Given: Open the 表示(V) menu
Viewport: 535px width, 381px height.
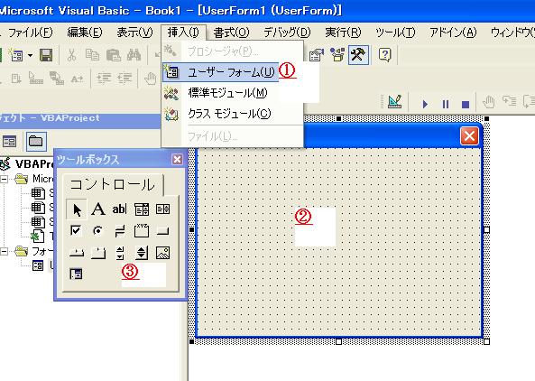Looking at the screenshot, I should [134, 33].
